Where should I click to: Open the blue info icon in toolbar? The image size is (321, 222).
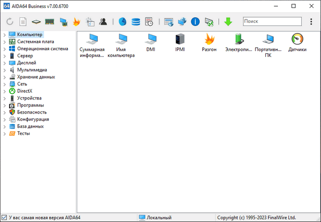tap(196, 22)
